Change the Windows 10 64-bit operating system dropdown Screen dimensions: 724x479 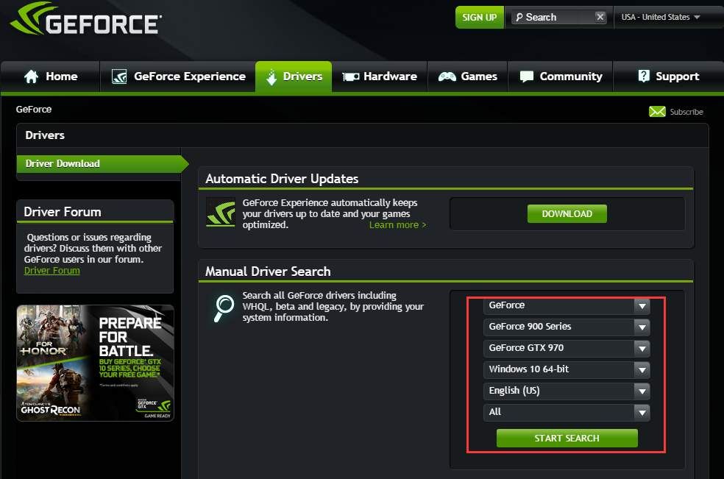point(567,369)
